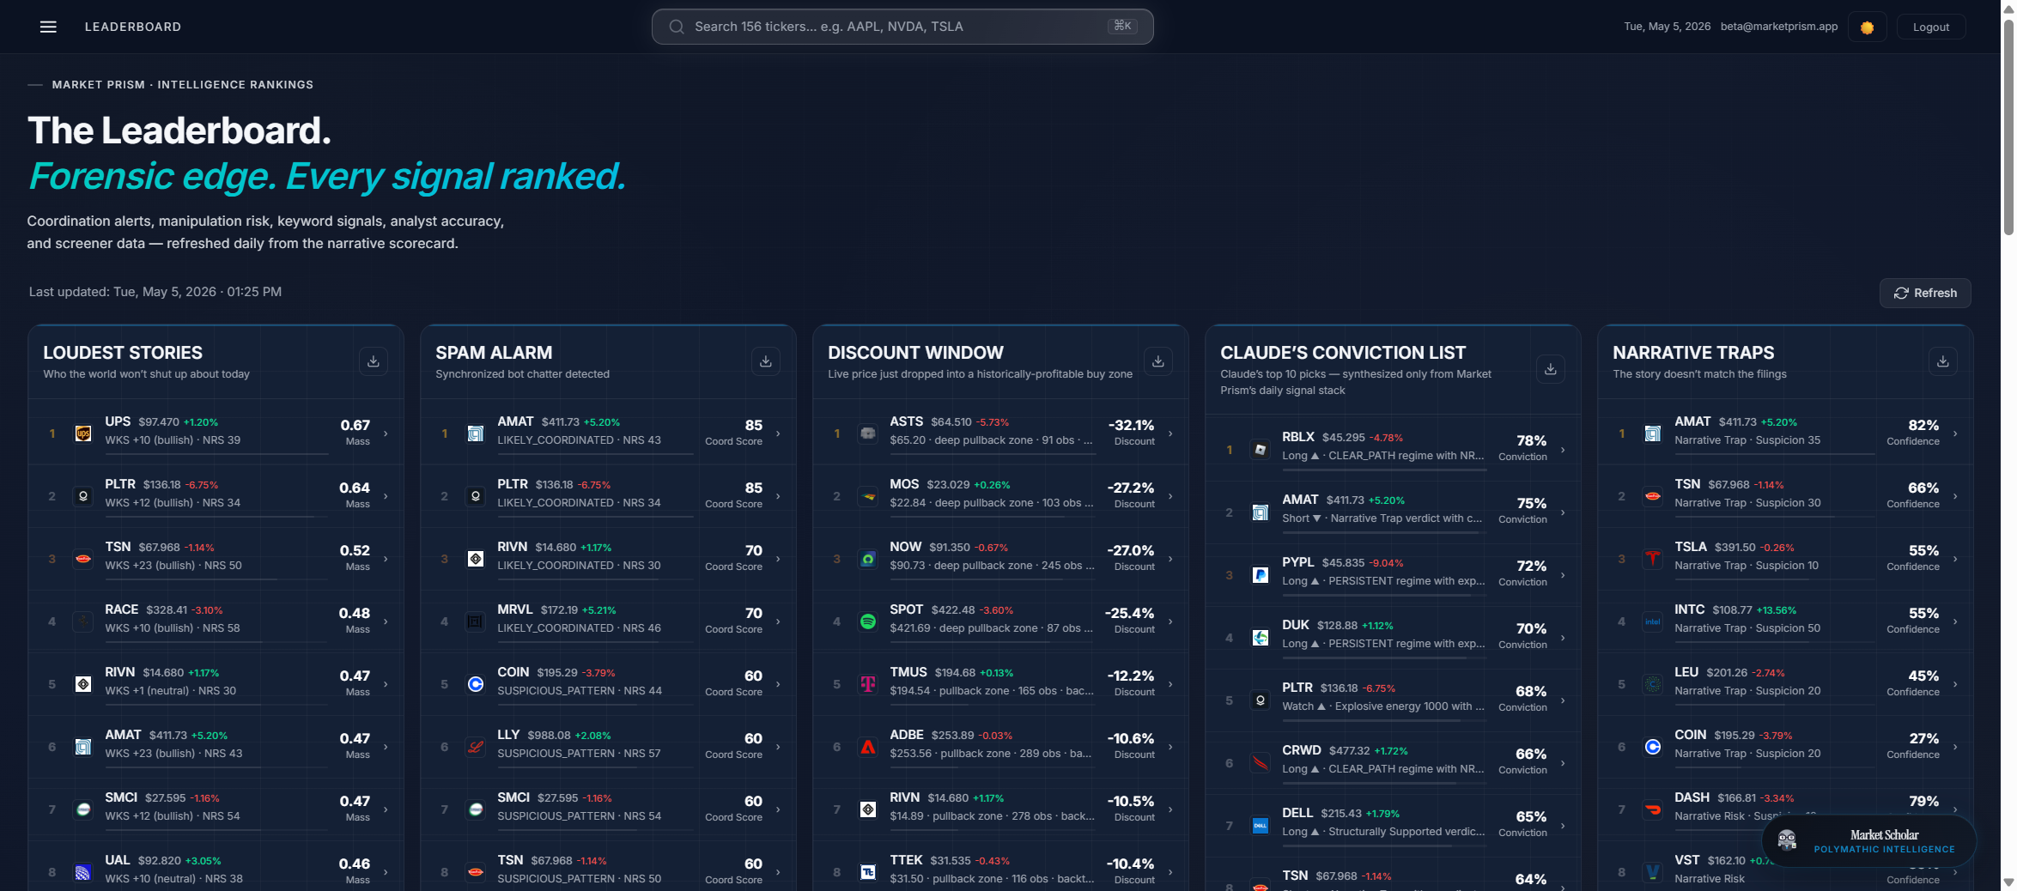Click SMCI logo in Loudest Stories
Image resolution: width=2017 pixels, height=891 pixels.
[83, 809]
